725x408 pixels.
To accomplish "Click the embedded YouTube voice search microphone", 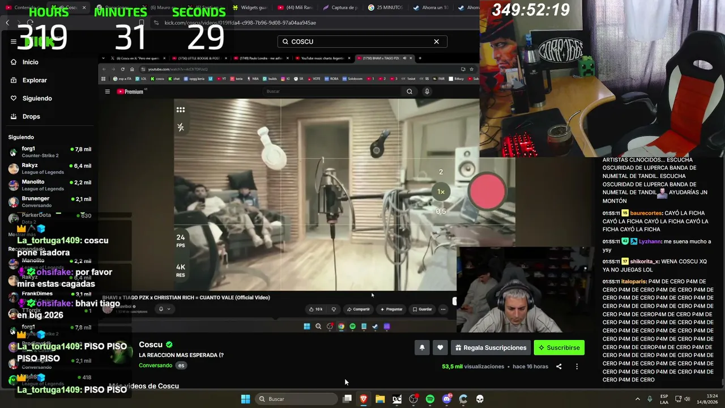I will pyautogui.click(x=427, y=91).
